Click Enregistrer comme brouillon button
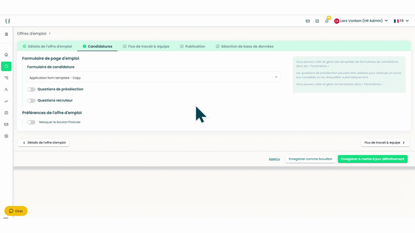This screenshot has width=415, height=233. tap(310, 159)
